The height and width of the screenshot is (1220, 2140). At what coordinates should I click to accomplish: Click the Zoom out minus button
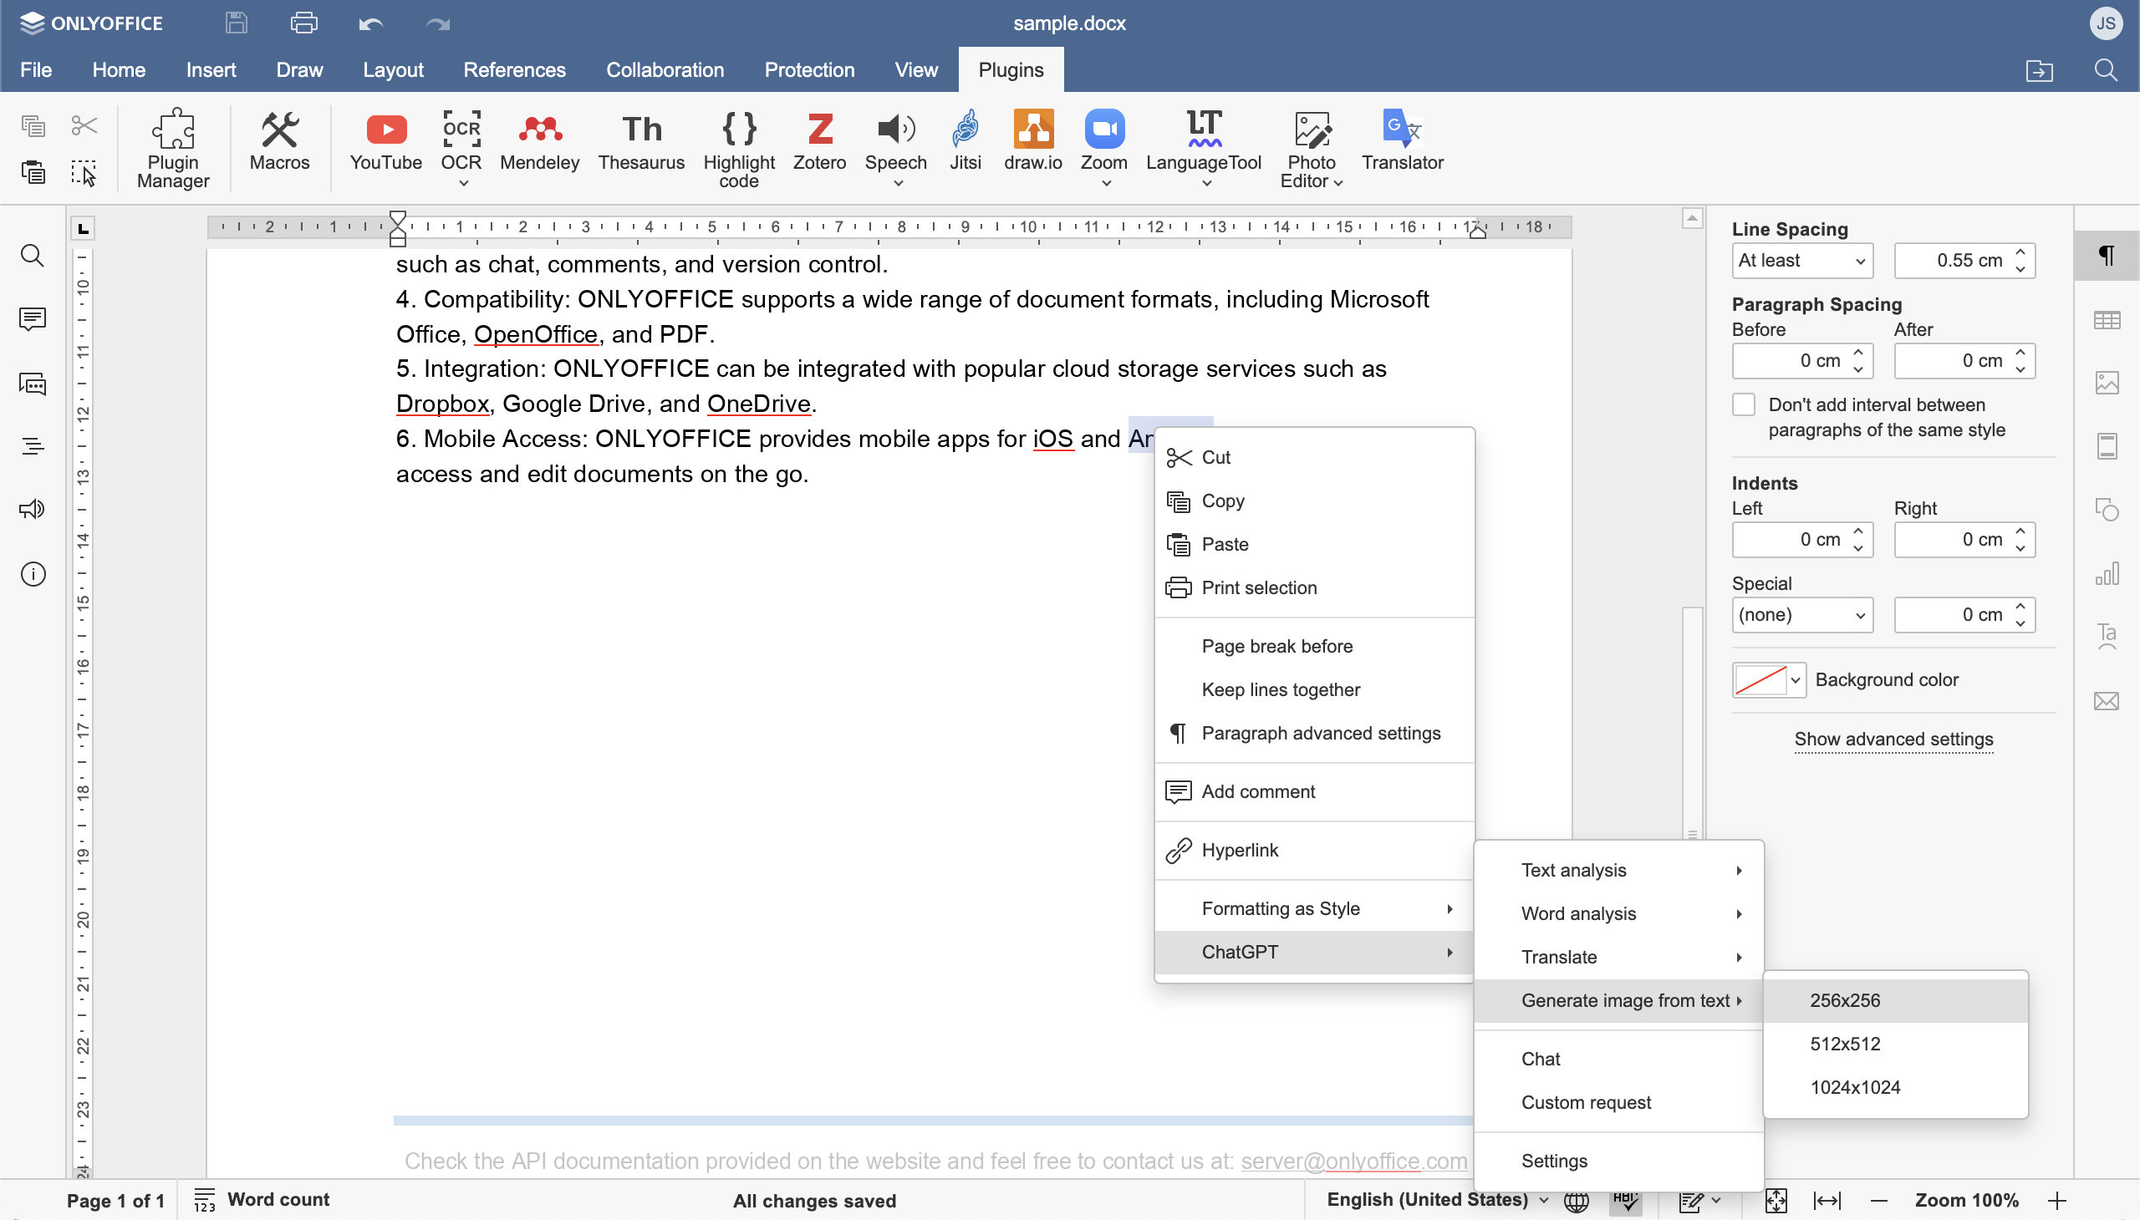[1878, 1201]
